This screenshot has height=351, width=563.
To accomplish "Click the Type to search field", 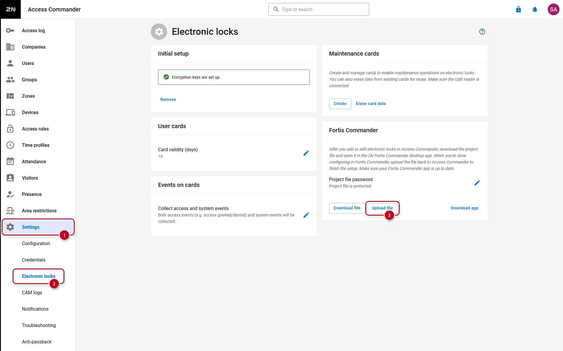I will (319, 9).
